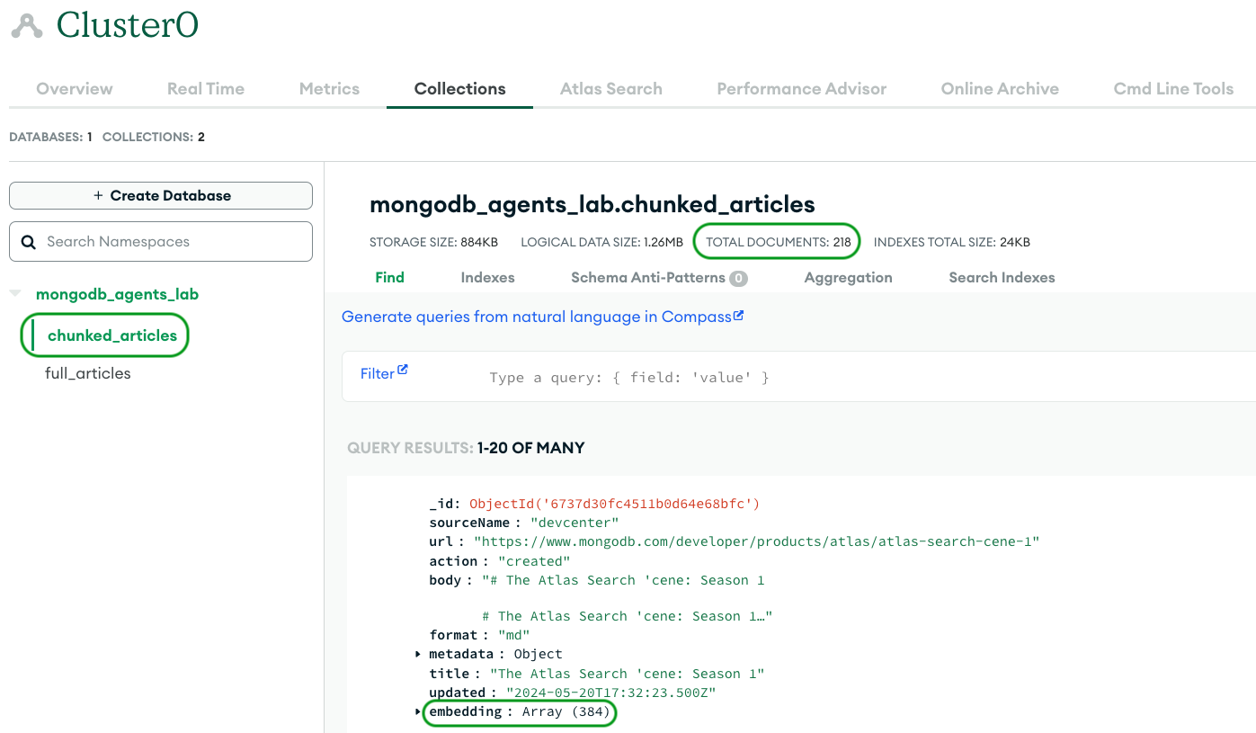Open the Metrics tab
The height and width of the screenshot is (733, 1256).
coord(329,89)
